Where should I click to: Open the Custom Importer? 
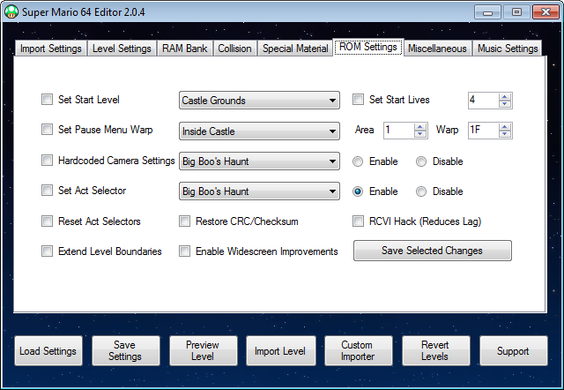pos(357,351)
